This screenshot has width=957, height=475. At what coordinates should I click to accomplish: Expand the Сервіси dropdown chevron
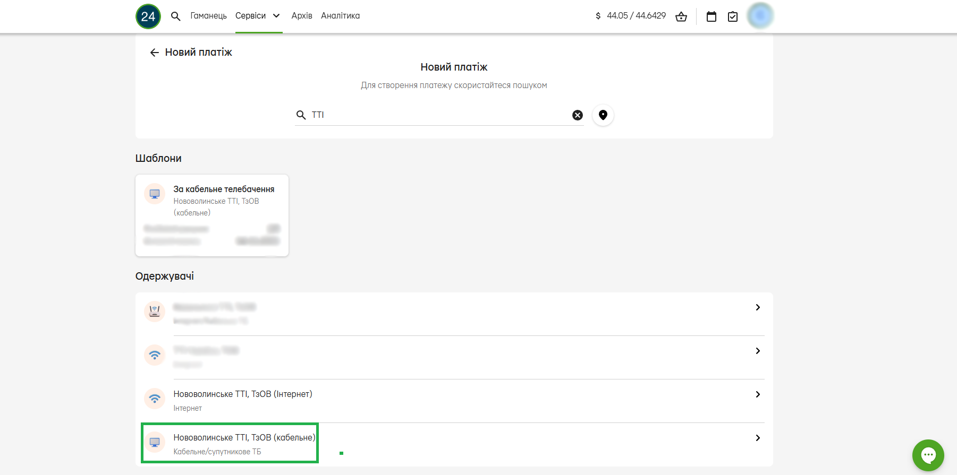[x=276, y=16]
